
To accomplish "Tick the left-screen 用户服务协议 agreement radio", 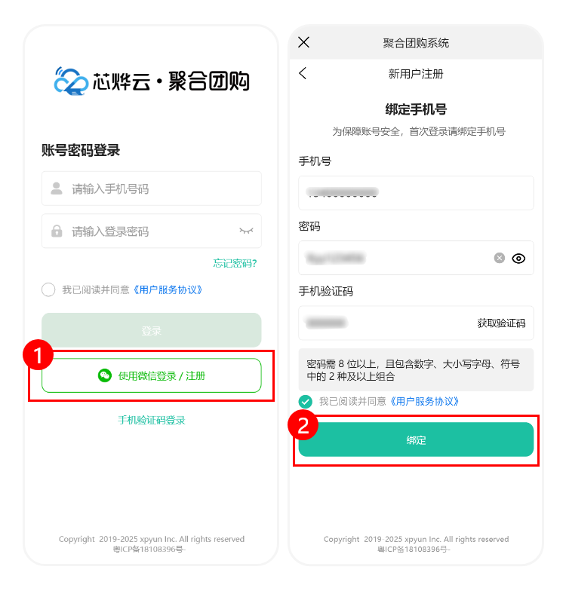I will point(48,289).
